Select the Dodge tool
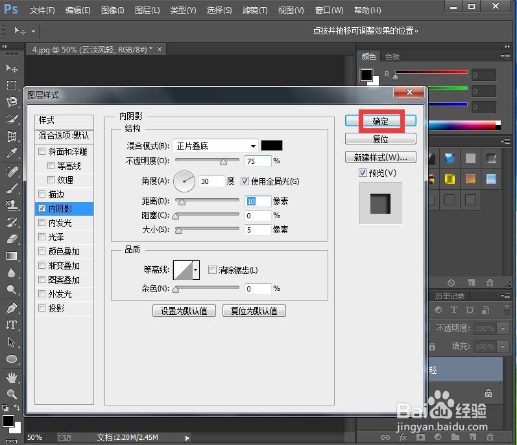The height and width of the screenshot is (445, 517). 12,290
